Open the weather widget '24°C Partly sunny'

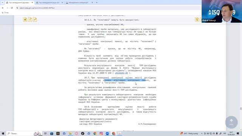(189, 133)
